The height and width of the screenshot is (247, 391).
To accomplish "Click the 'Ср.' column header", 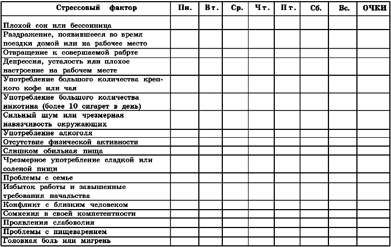I will tap(236, 8).
